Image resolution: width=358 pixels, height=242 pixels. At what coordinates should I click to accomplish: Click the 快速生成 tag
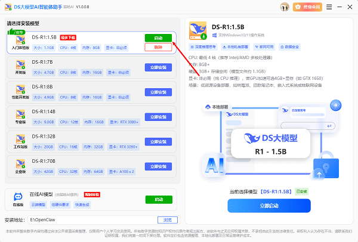(x=82, y=205)
